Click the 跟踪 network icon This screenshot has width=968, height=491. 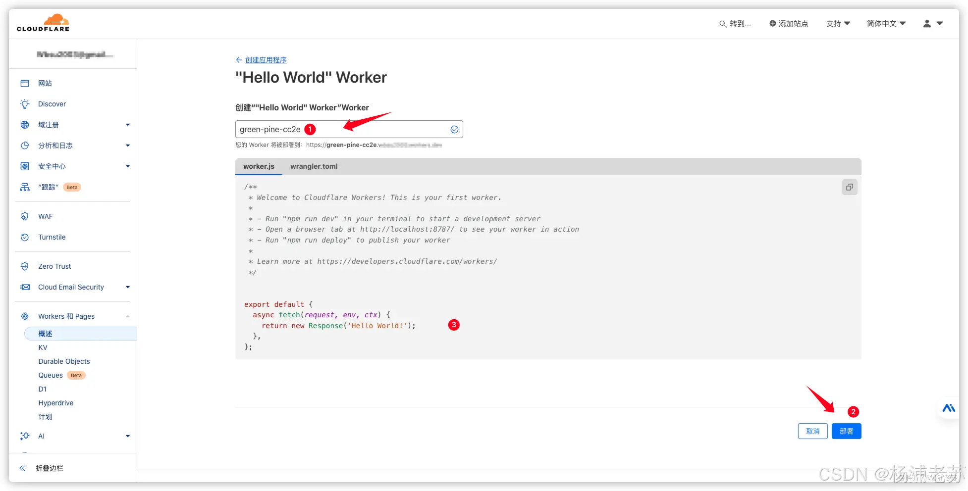tap(25, 187)
